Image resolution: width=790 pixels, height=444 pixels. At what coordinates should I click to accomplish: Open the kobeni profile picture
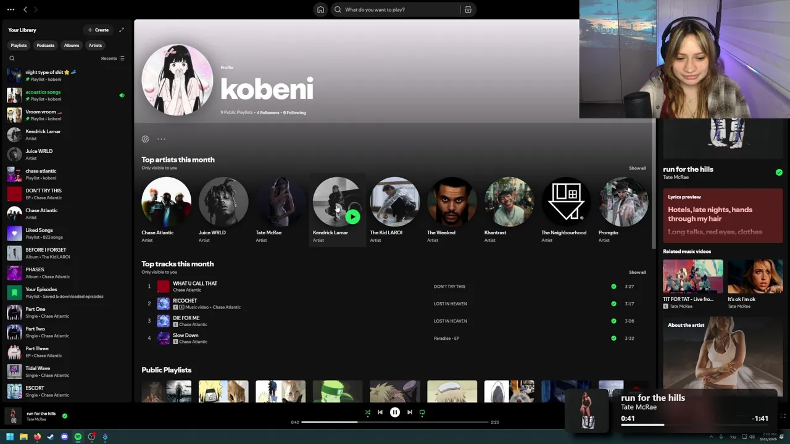point(177,80)
